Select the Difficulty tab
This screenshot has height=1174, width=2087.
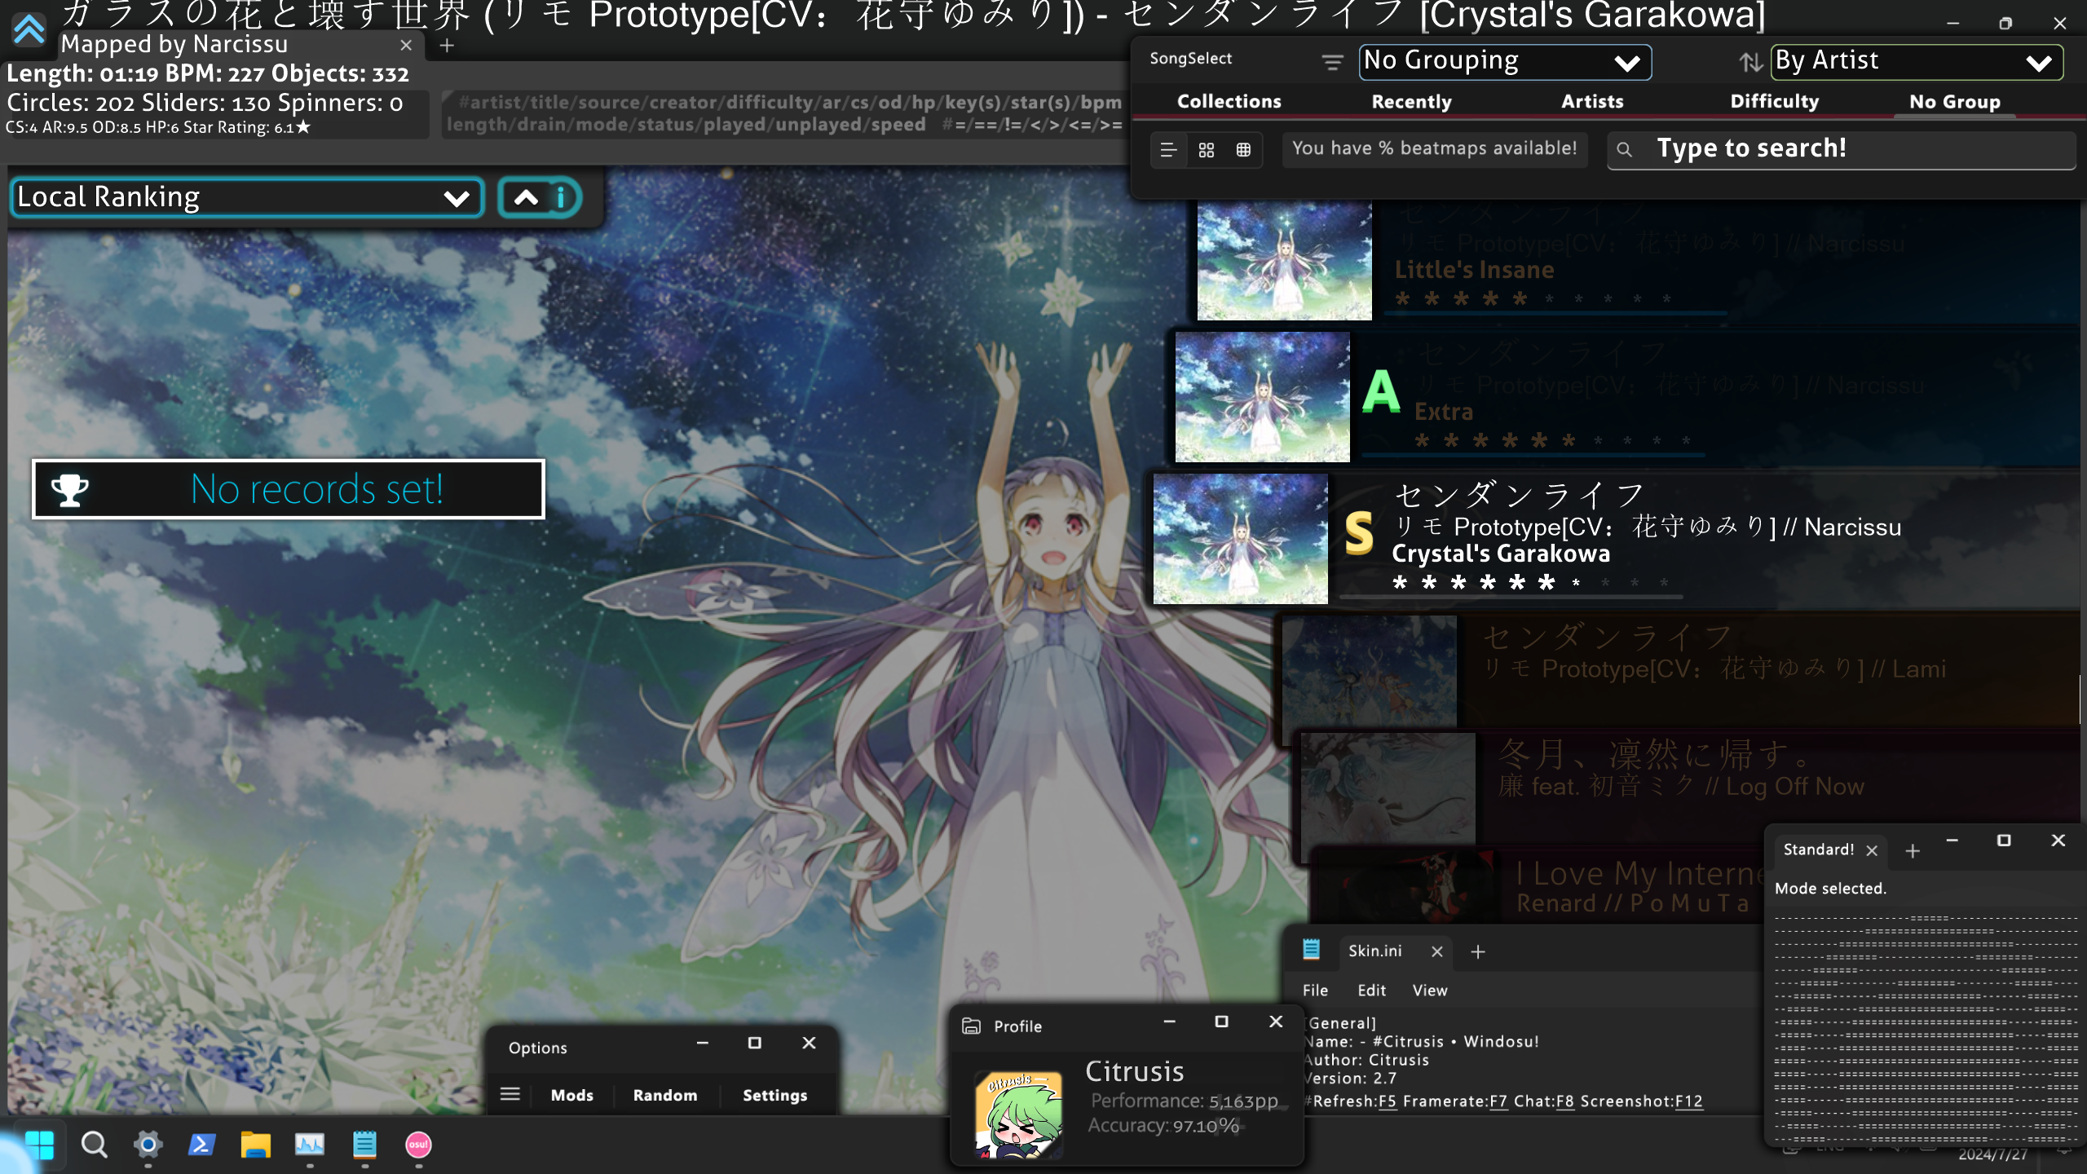pos(1774,102)
